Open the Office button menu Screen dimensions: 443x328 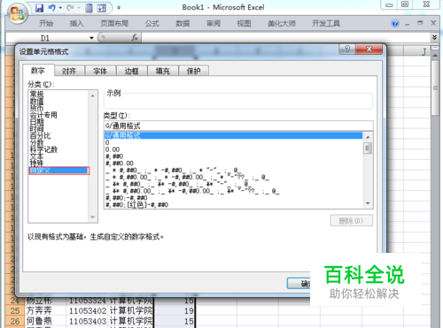pyautogui.click(x=17, y=13)
